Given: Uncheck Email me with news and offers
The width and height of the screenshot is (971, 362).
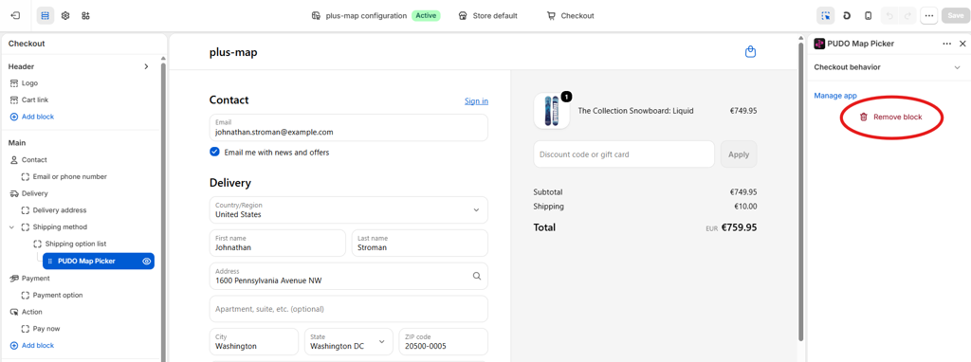Looking at the screenshot, I should coord(215,152).
